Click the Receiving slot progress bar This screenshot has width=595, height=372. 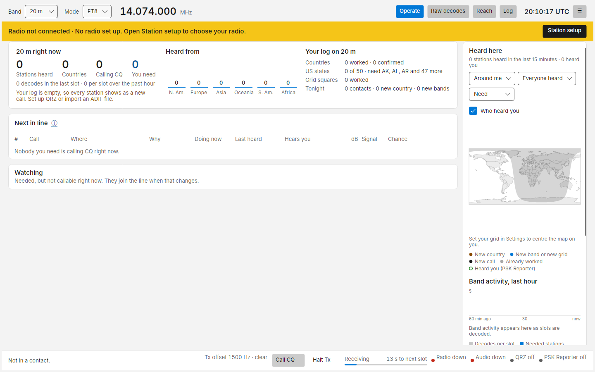point(386,365)
